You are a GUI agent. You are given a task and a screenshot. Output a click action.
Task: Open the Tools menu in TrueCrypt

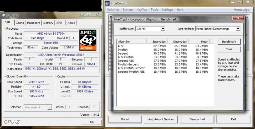point(155,10)
